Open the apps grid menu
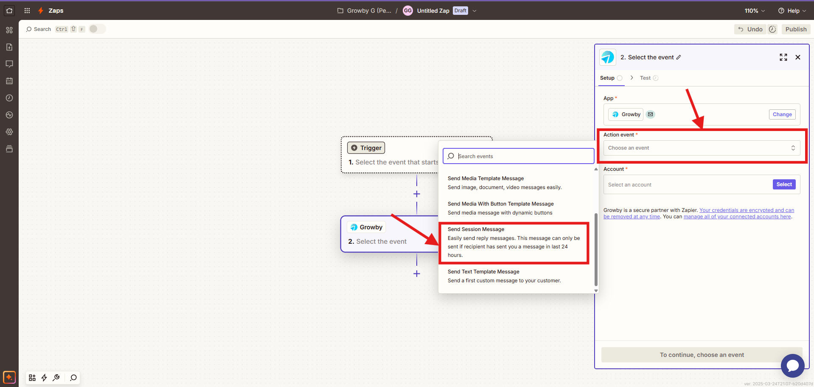 (x=27, y=11)
